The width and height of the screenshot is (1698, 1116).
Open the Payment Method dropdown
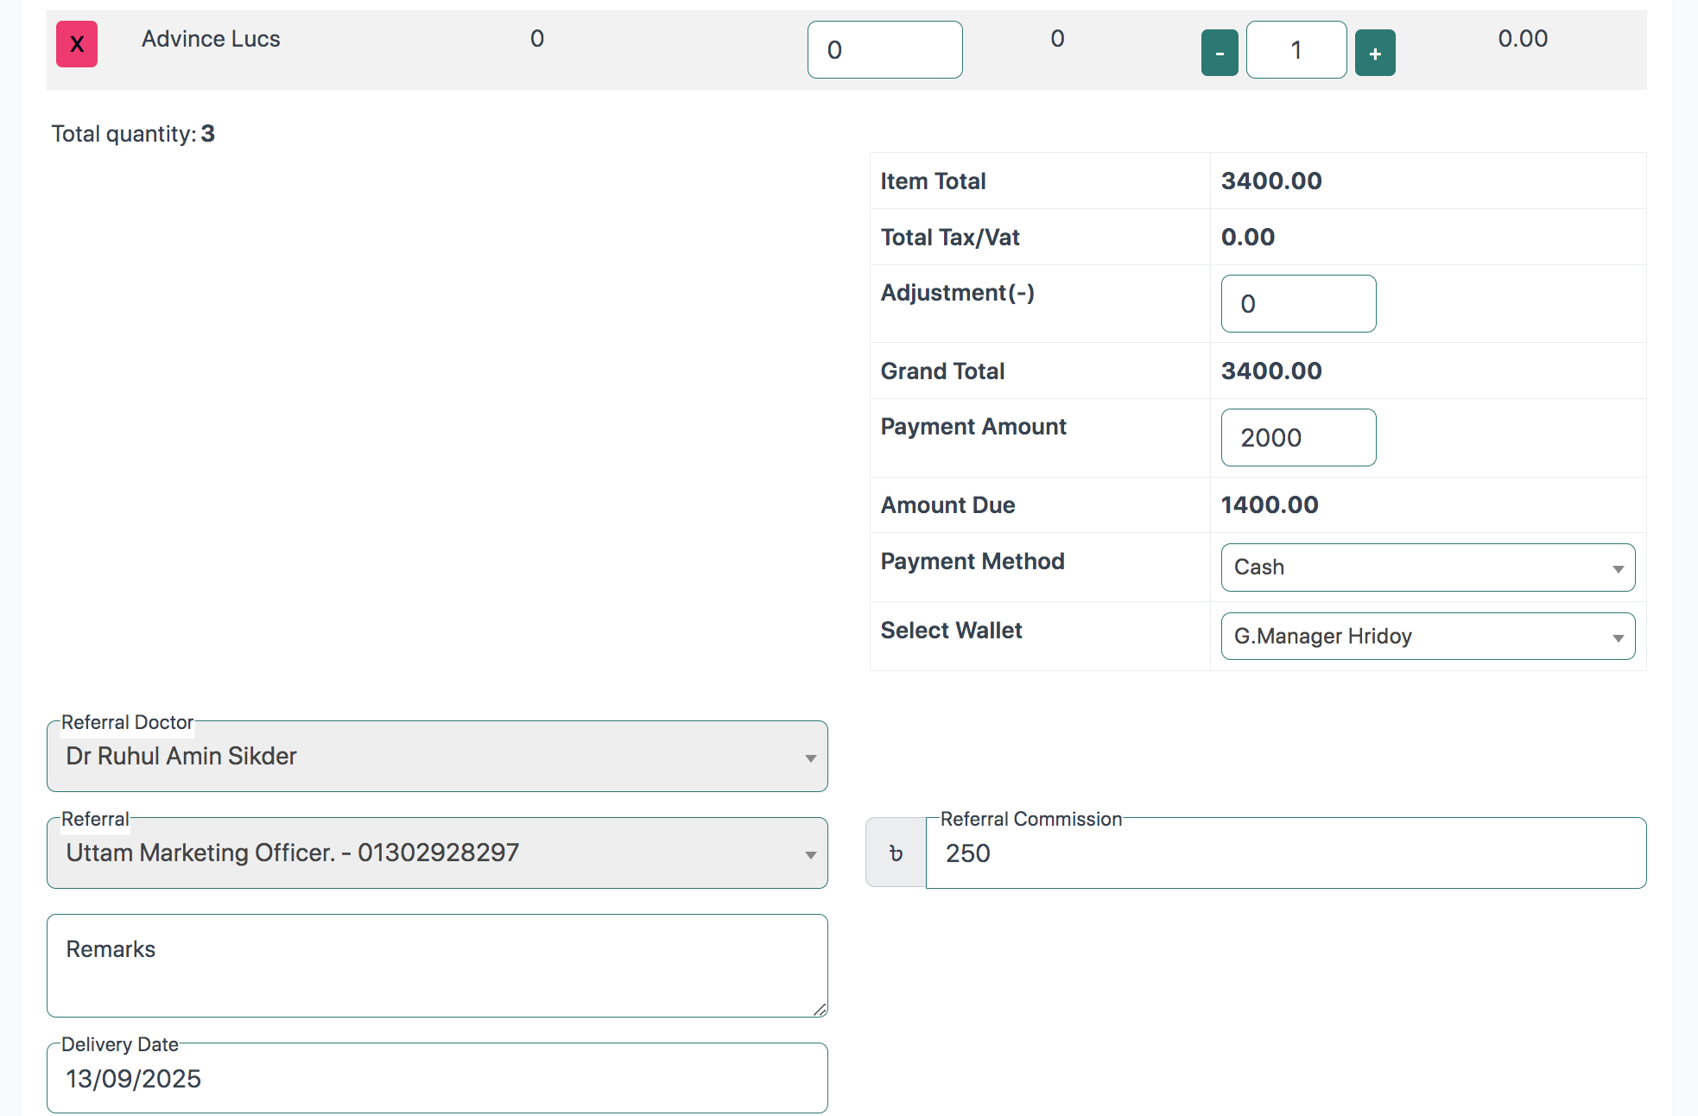[1416, 568]
